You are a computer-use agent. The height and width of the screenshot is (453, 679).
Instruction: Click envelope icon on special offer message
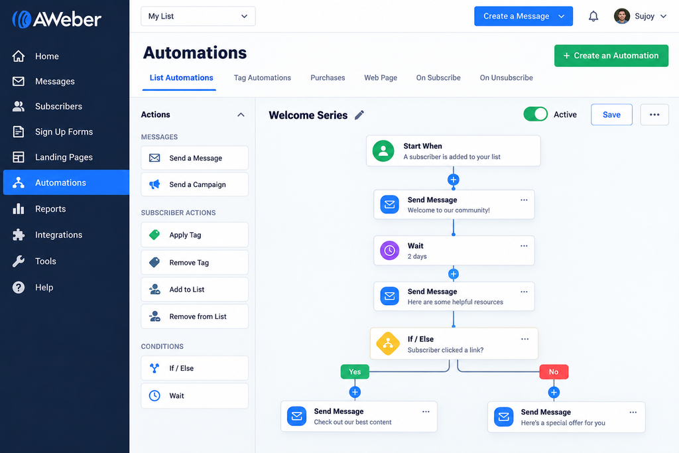504,417
